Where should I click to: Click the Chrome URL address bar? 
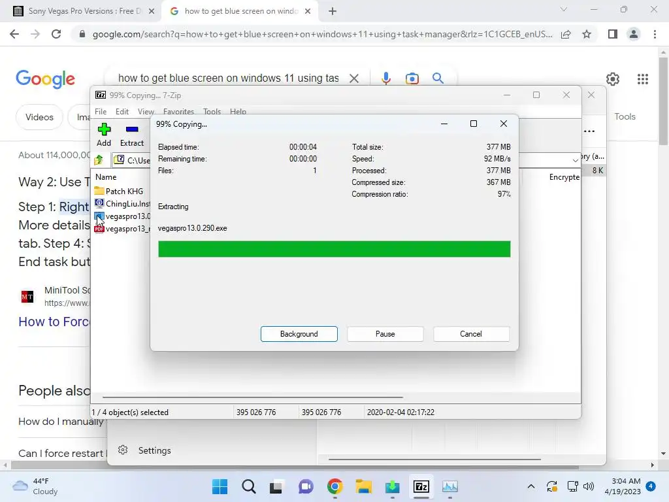[322, 34]
